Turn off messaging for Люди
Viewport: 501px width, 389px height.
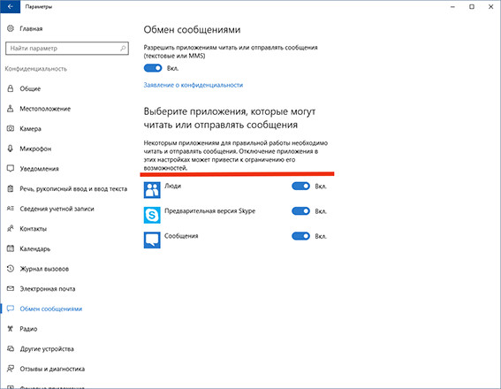[300, 186]
